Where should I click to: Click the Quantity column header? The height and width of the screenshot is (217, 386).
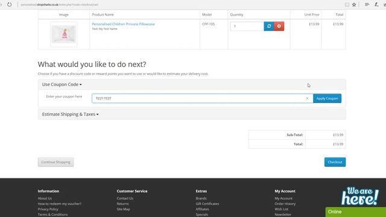(236, 14)
